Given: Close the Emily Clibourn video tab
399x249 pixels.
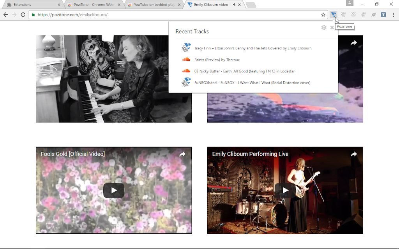Looking at the screenshot, I should click(x=240, y=5).
